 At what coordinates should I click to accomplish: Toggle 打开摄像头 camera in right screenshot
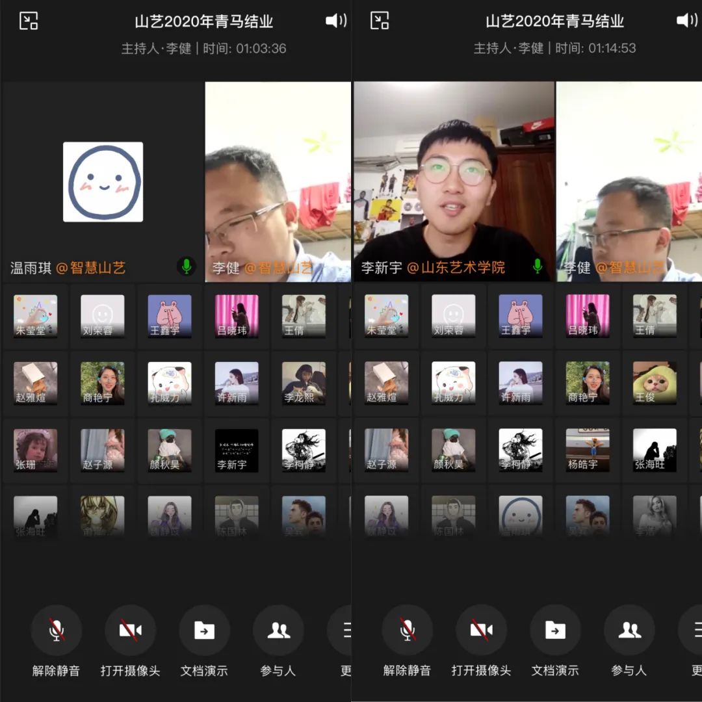(481, 630)
